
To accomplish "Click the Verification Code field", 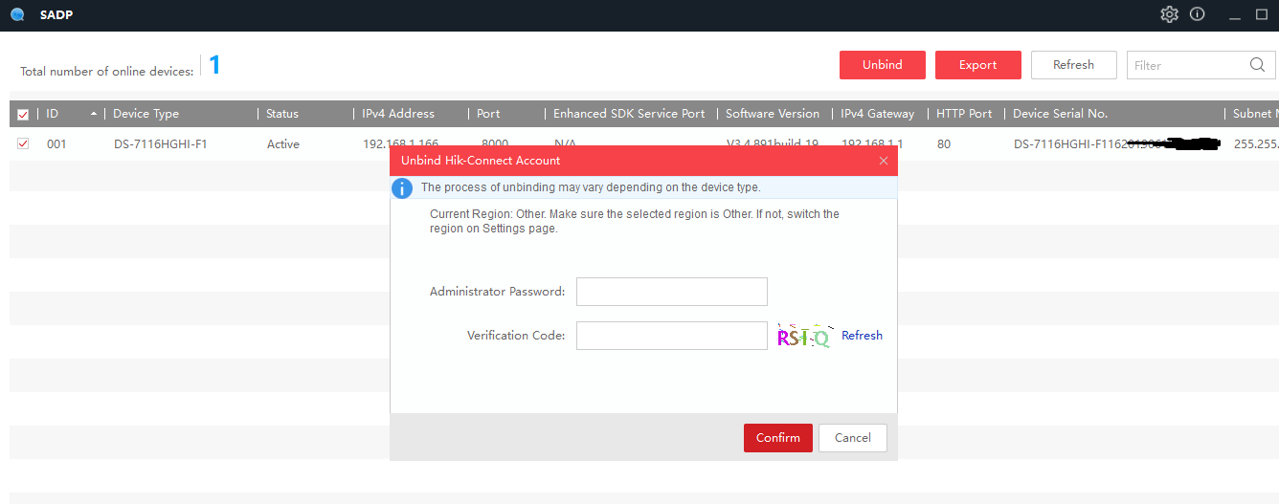I will pos(672,336).
